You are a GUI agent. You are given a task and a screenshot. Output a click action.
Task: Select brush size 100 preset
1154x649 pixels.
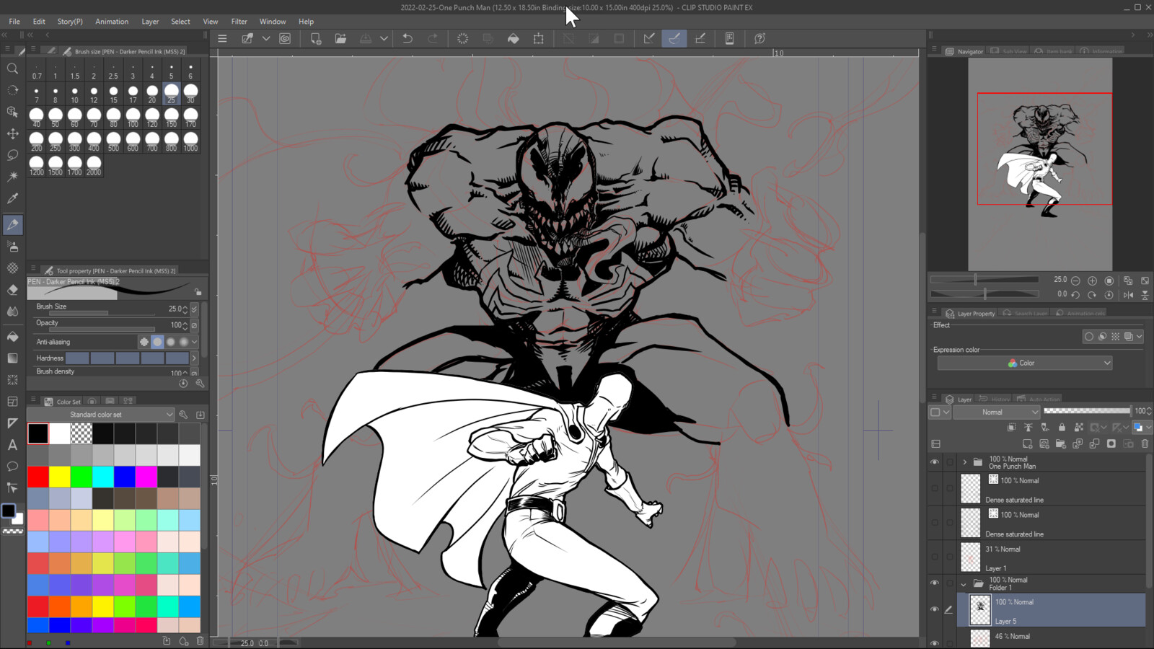(133, 118)
